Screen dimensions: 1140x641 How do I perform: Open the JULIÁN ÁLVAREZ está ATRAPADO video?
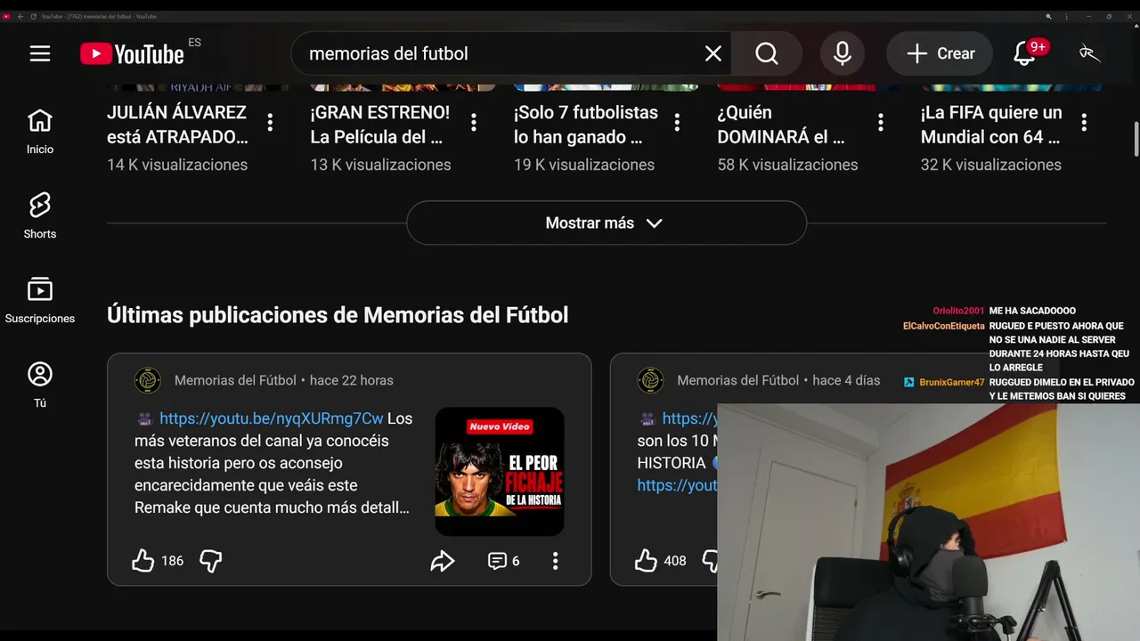point(177,125)
